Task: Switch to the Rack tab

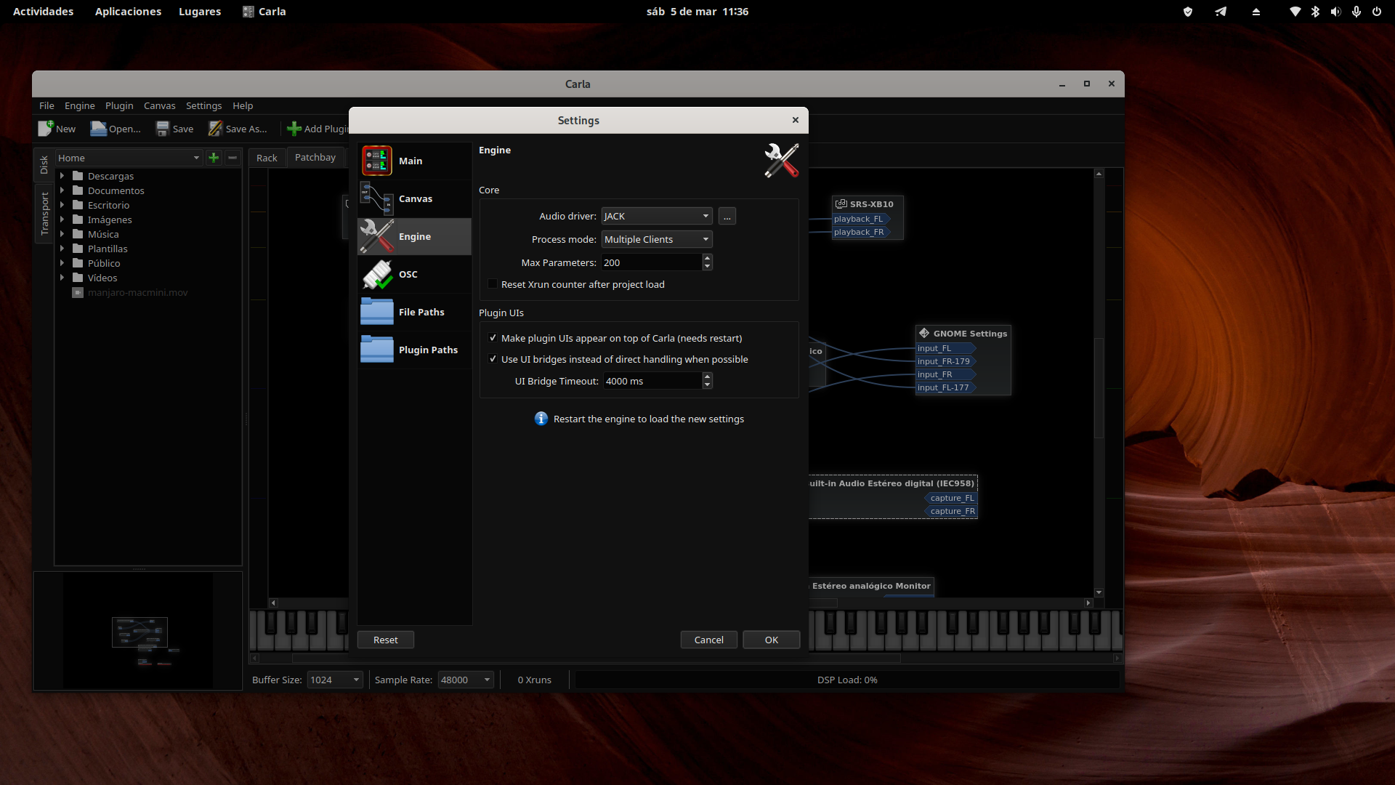Action: [x=267, y=158]
